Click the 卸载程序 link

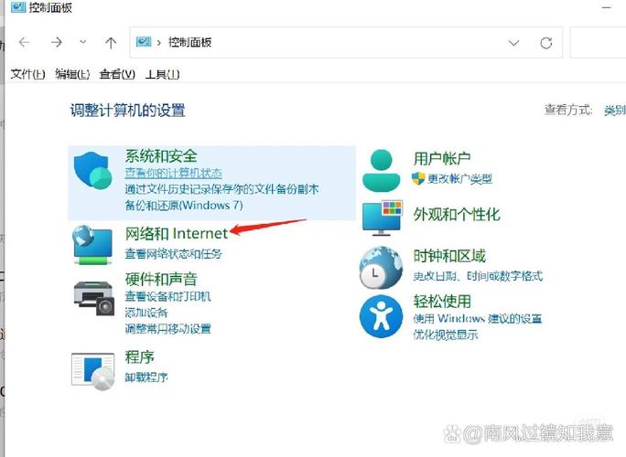coord(146,377)
